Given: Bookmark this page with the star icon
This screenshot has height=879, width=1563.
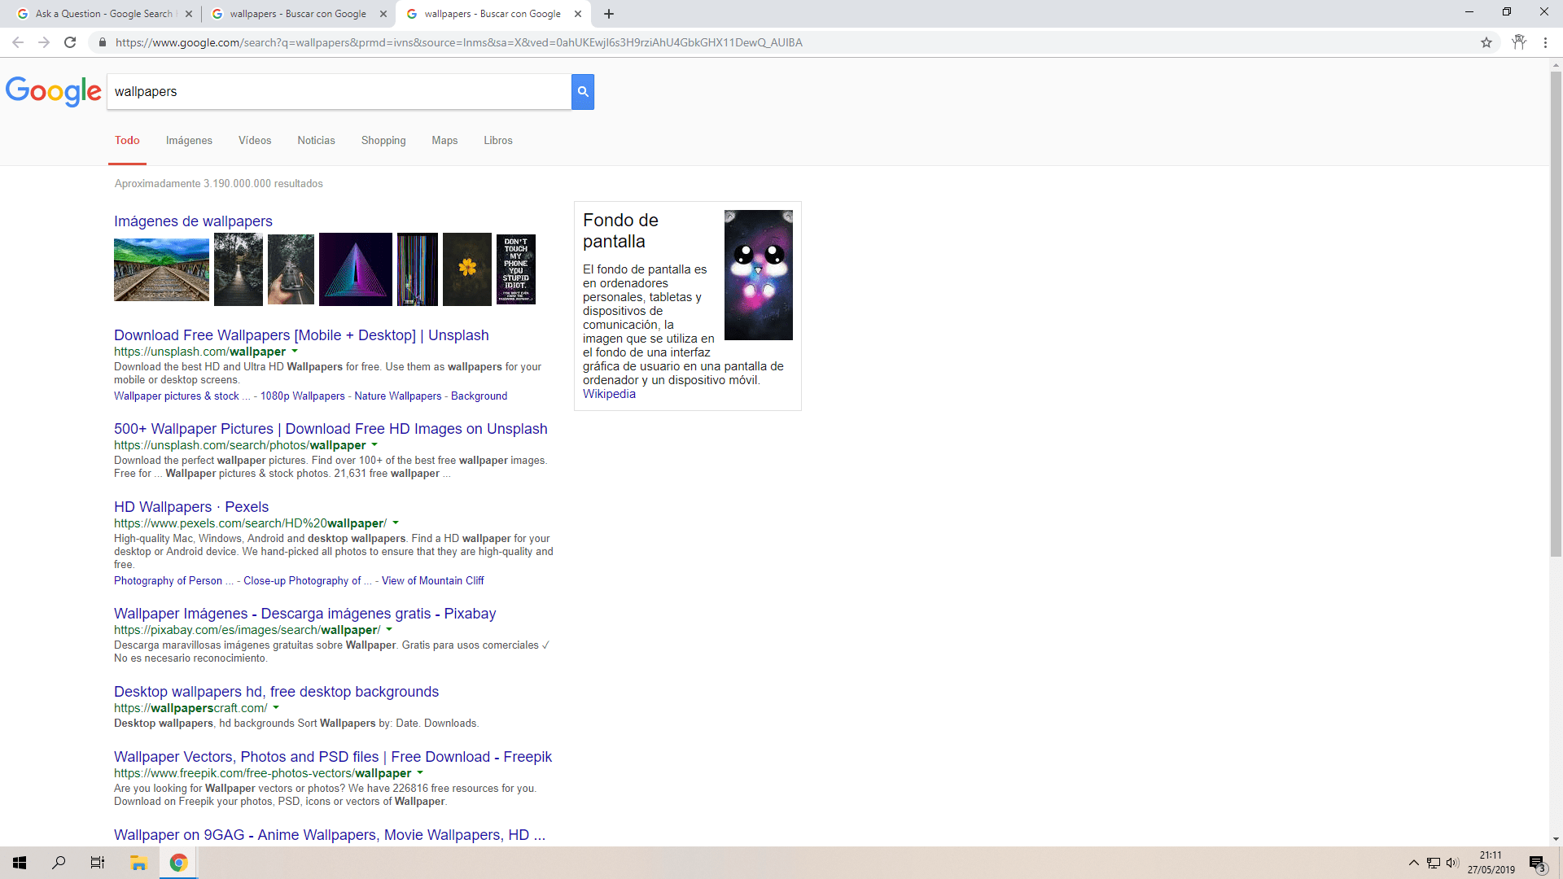Looking at the screenshot, I should [x=1486, y=42].
